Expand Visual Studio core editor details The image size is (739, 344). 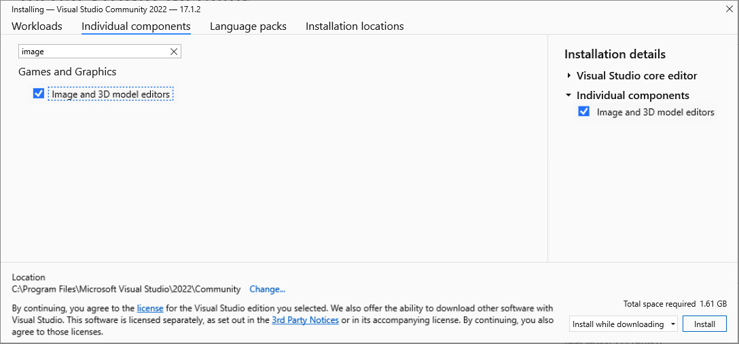(569, 76)
